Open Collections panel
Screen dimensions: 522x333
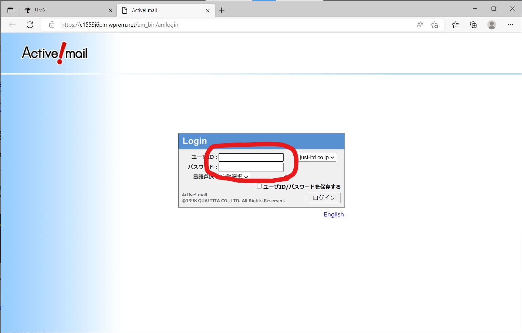point(473,25)
